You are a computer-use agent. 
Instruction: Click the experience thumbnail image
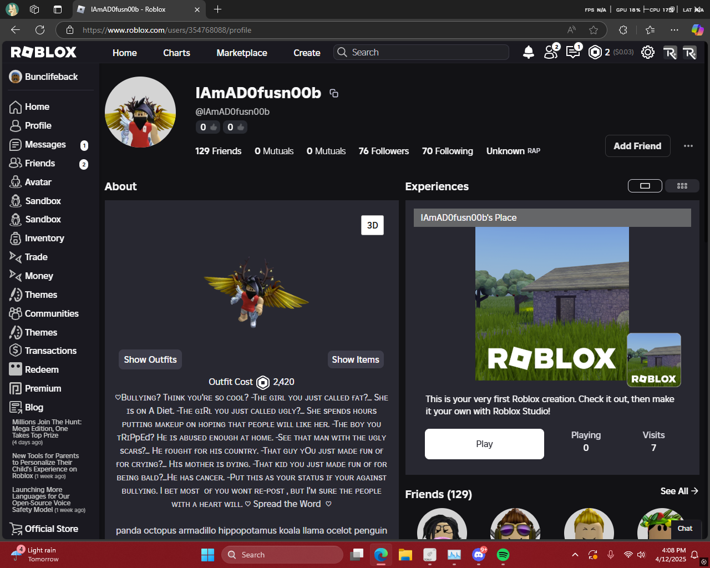(x=552, y=303)
